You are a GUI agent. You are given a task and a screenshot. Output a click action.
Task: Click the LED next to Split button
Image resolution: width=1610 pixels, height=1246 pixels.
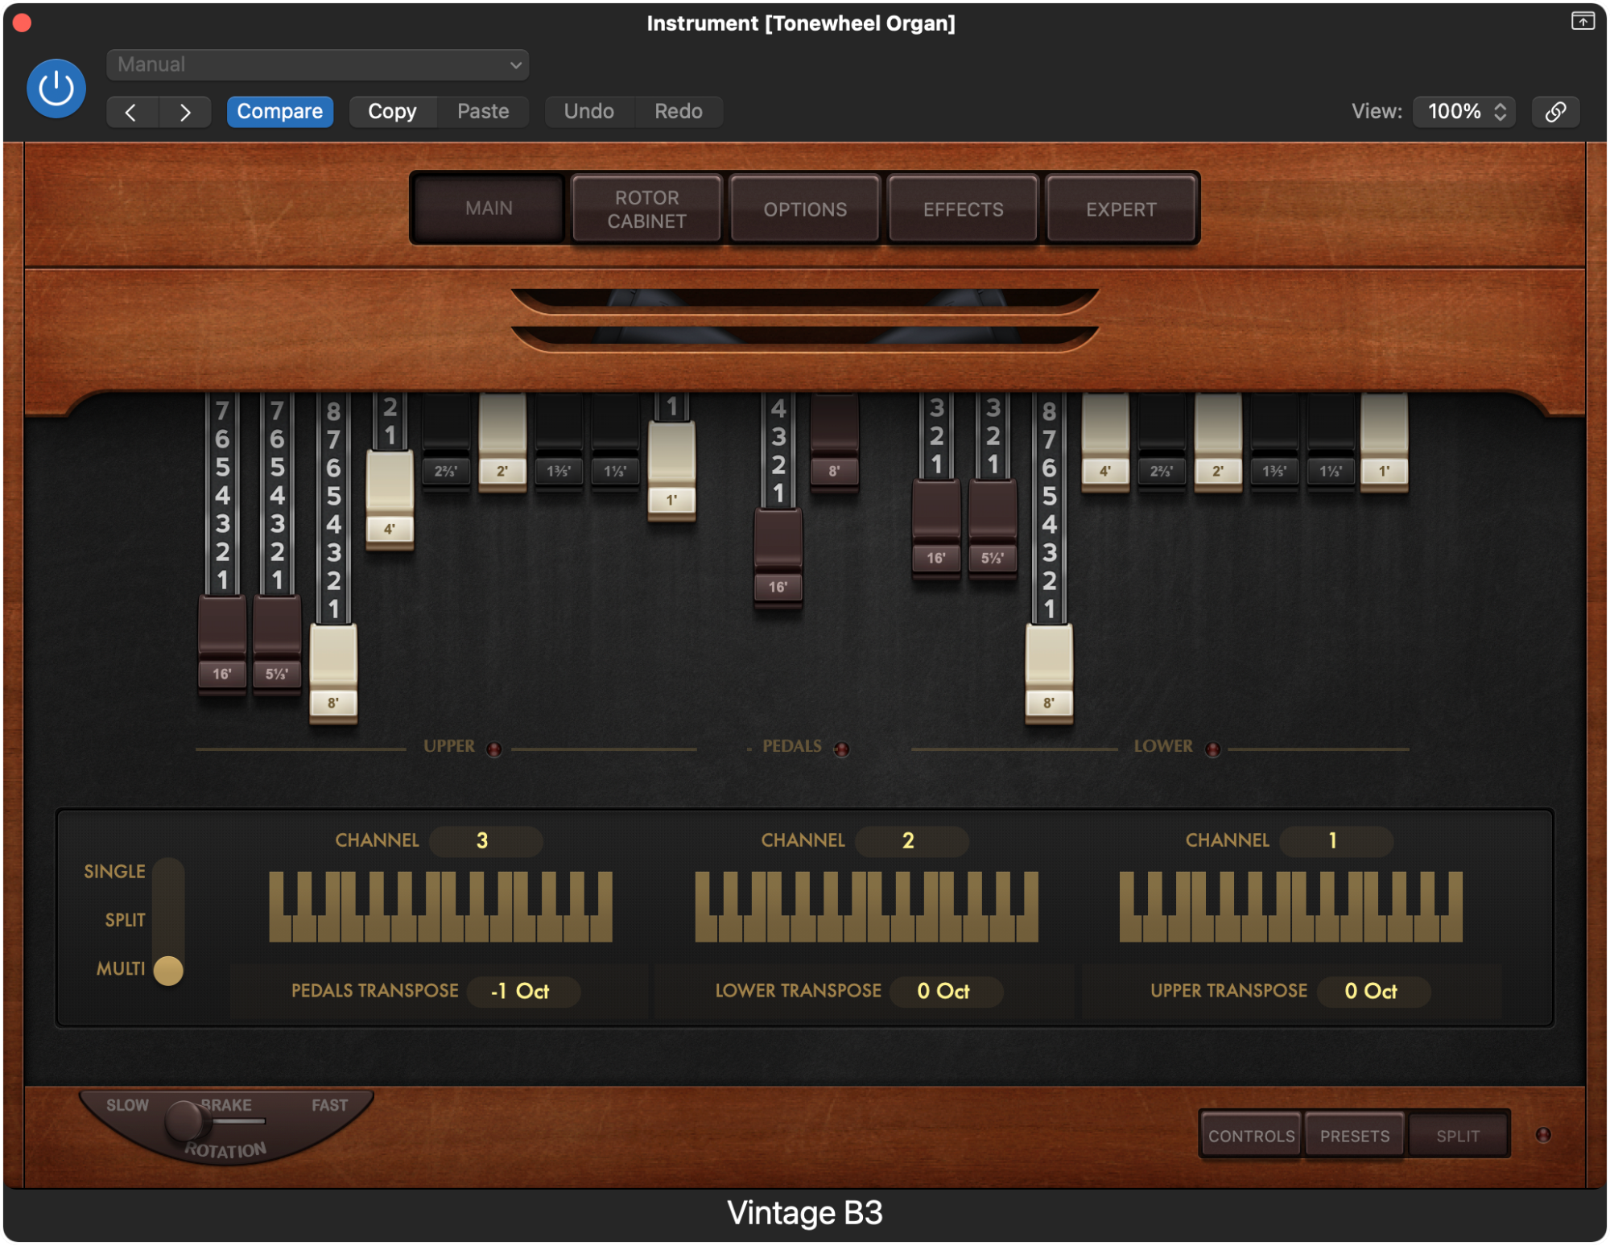coord(1542,1135)
